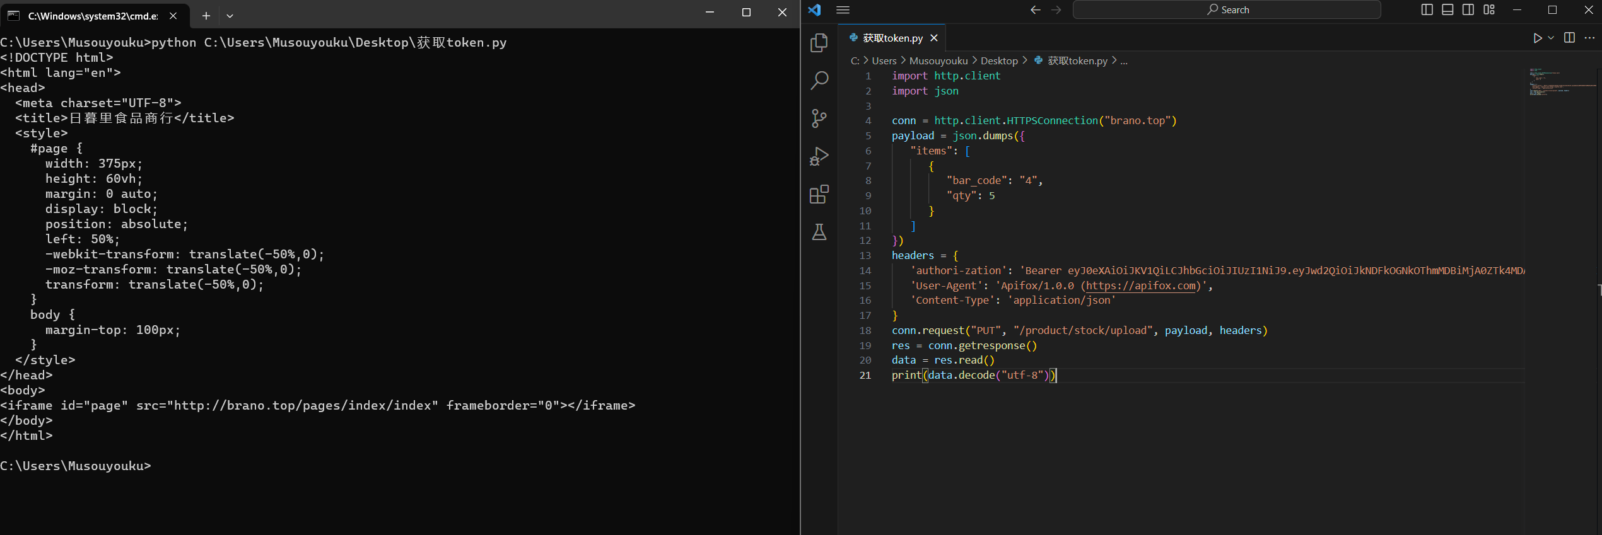1602x535 pixels.
Task: Open editor More Actions ellipsis menu
Action: (1589, 38)
